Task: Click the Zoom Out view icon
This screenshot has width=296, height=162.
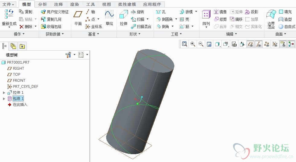Action: (x=201, y=44)
